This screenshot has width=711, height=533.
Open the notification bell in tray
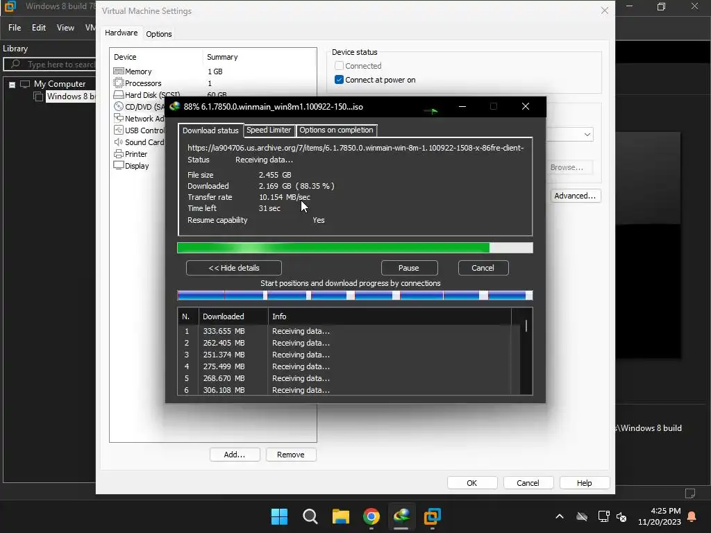(692, 516)
